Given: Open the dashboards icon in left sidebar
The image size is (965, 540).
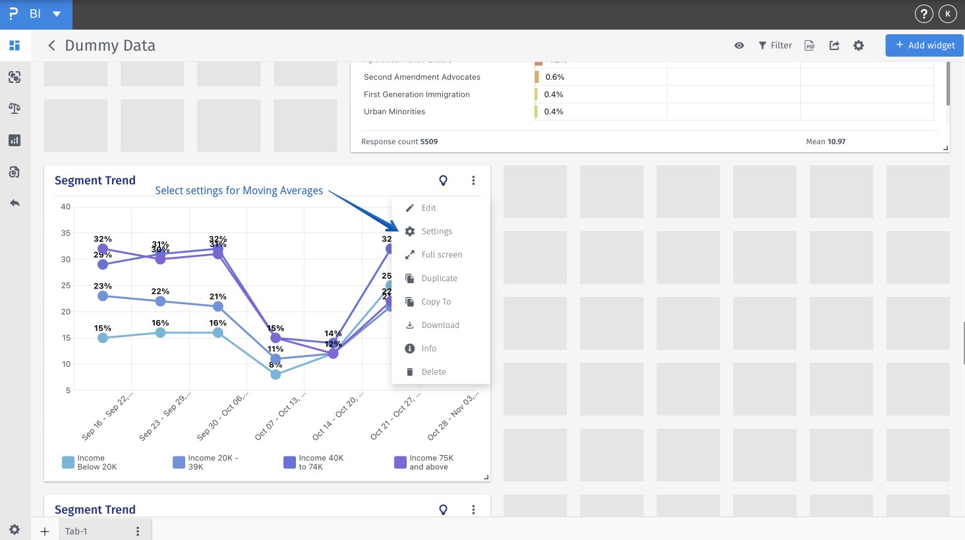Looking at the screenshot, I should tap(15, 45).
